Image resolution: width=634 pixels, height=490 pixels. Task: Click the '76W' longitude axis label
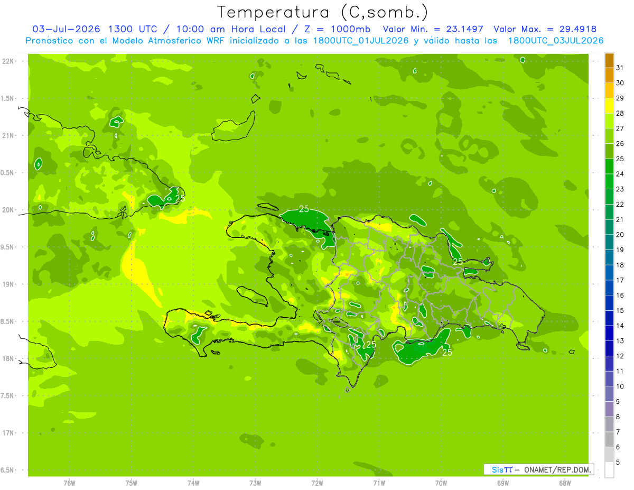(x=69, y=483)
